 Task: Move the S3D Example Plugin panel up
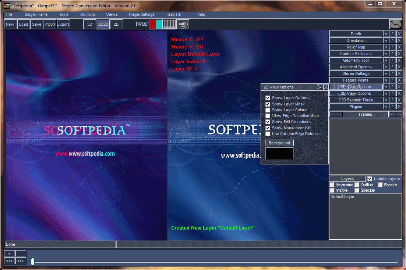click(392, 100)
